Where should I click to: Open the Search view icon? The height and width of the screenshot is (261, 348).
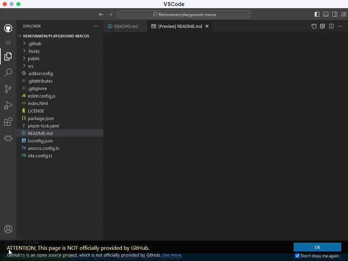point(8,73)
